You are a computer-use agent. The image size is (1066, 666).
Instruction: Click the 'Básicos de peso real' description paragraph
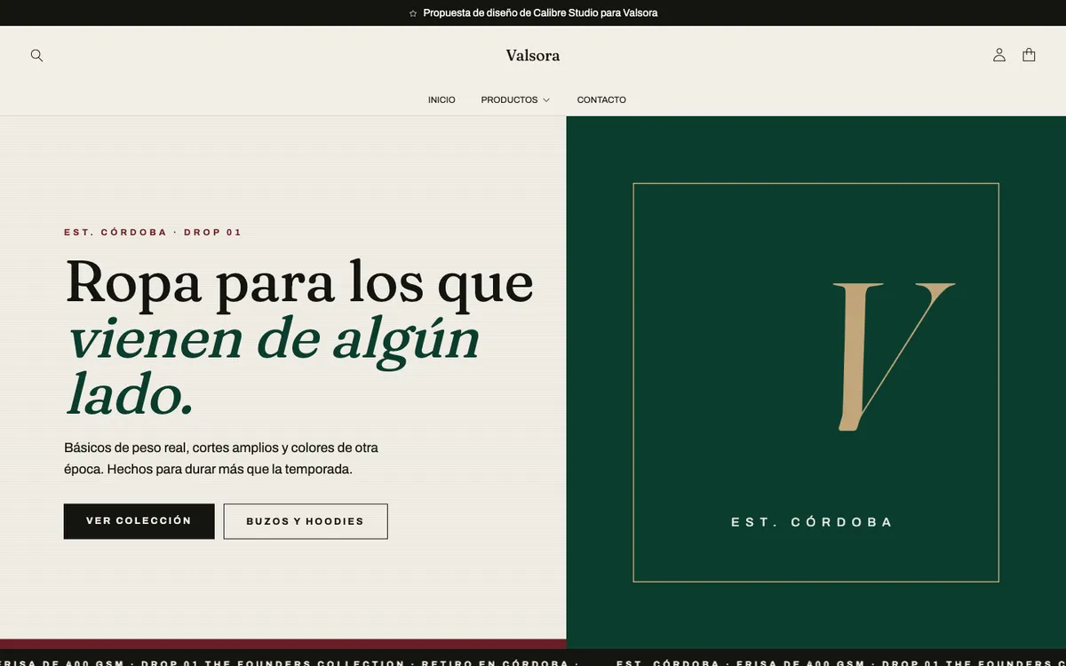click(221, 458)
